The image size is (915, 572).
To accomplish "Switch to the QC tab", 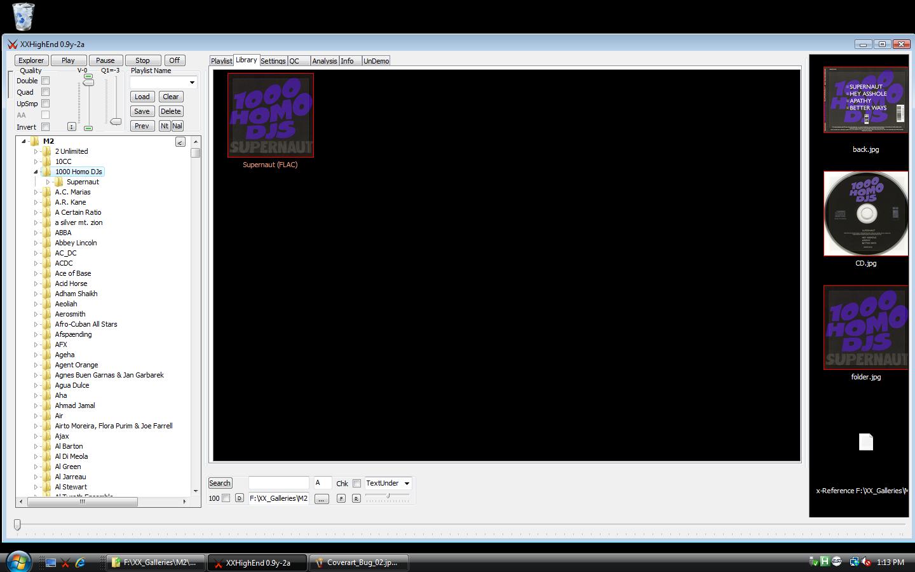I will [x=299, y=61].
